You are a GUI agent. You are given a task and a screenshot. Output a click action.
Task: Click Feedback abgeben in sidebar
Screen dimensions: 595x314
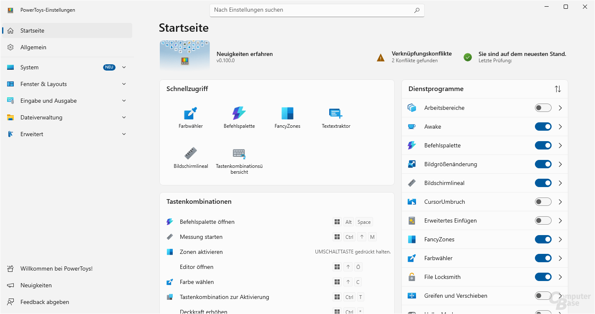coord(67,302)
